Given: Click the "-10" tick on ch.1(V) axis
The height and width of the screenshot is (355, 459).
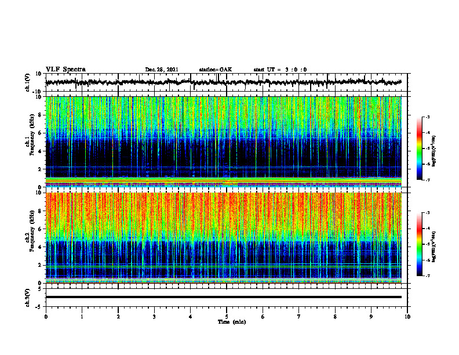Looking at the screenshot, I should 38,92.
